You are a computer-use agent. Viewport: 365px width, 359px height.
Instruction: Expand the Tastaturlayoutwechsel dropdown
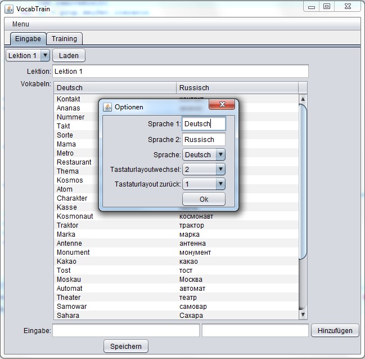[x=220, y=169]
